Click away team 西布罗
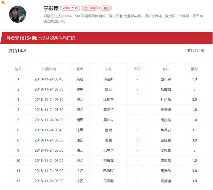The image size is (213, 190). [166, 79]
